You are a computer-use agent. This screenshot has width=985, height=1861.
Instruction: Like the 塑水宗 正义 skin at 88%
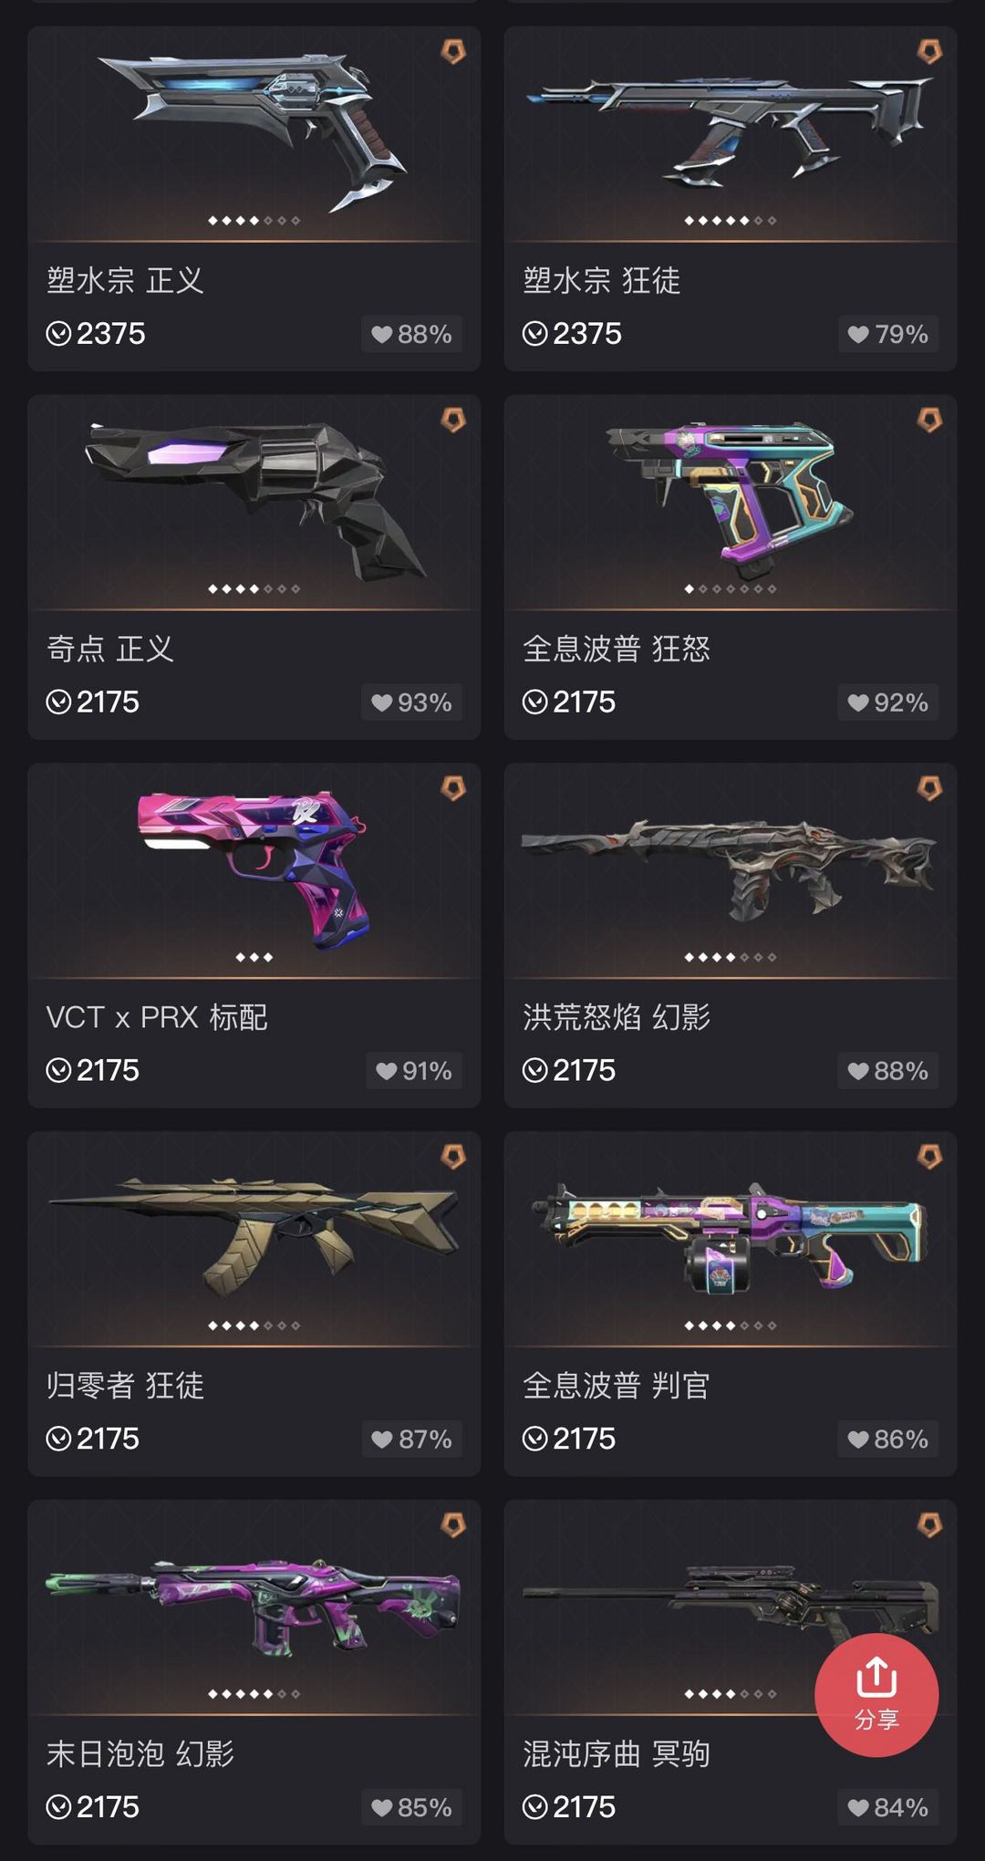412,334
